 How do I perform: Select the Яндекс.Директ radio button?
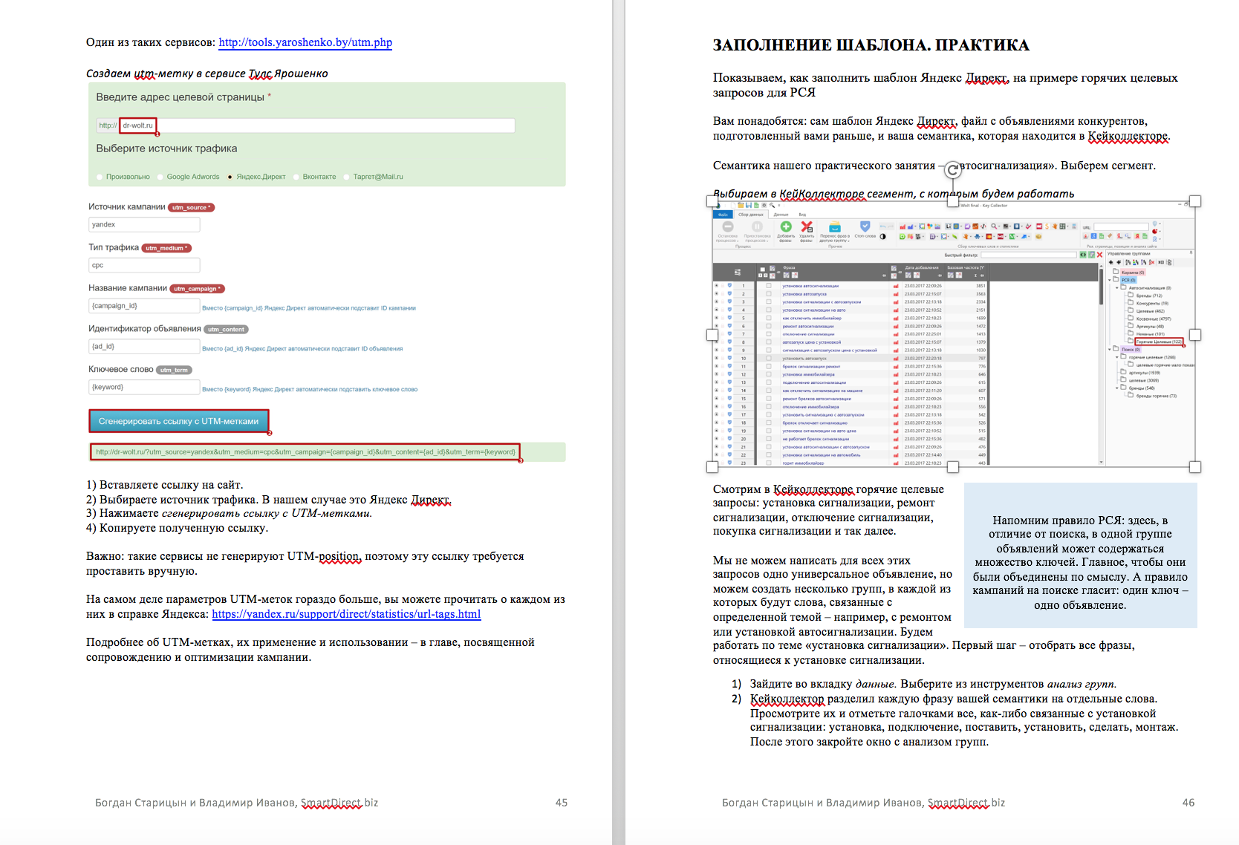point(230,177)
